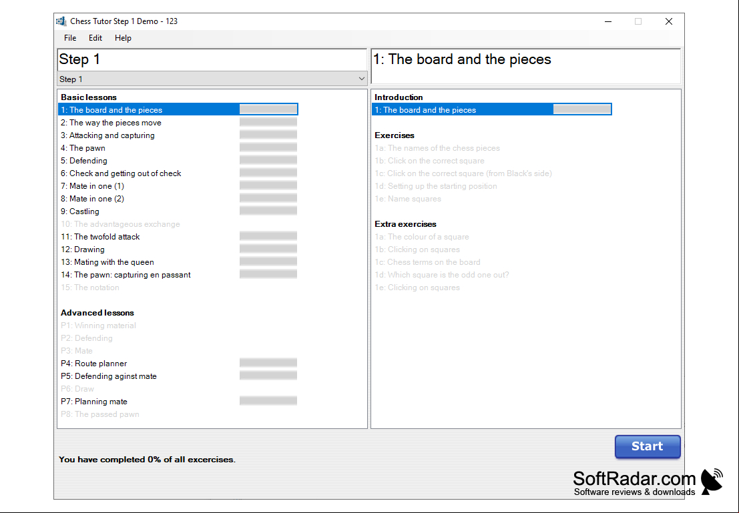
Task: Select advanced lesson P7: Planning mate
Action: pos(94,402)
